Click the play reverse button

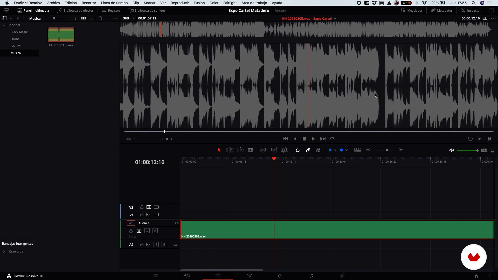click(x=295, y=139)
